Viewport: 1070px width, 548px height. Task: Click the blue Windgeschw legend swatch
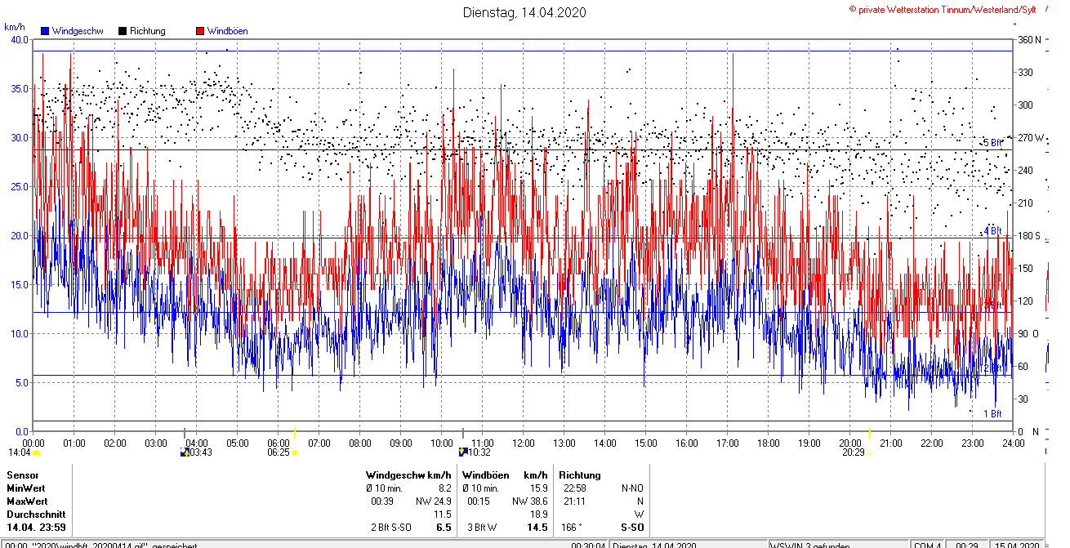pyautogui.click(x=45, y=31)
